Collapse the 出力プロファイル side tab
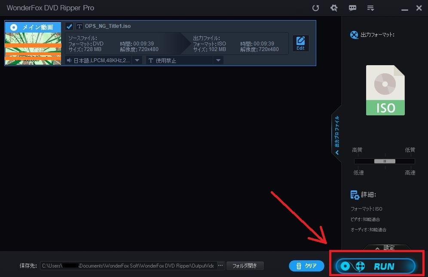Image resolution: width=428 pixels, height=277 pixels. point(337,134)
